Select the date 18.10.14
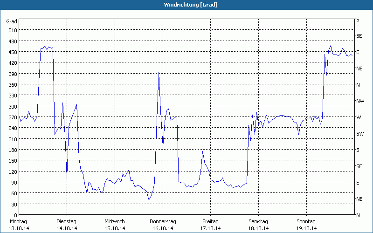Screen dimensions: 373x233 [x=259, y=228]
